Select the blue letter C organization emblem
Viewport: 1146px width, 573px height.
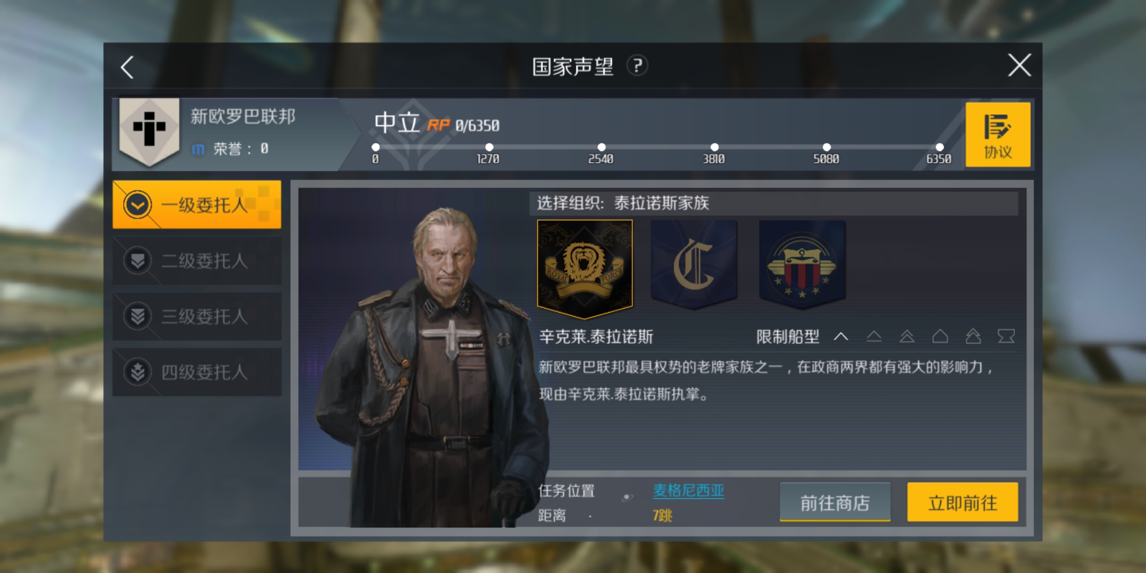693,264
